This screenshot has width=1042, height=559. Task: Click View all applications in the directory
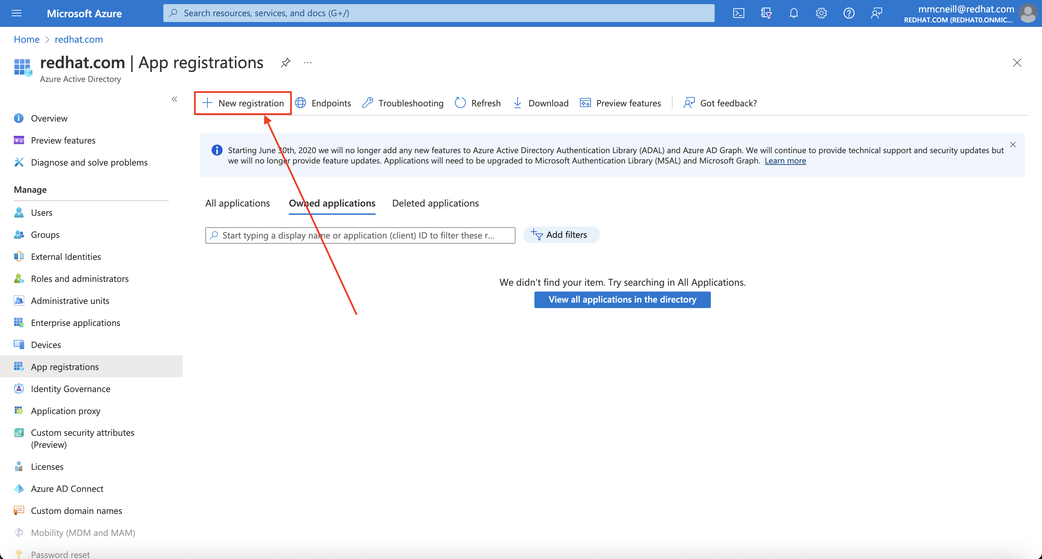point(622,299)
